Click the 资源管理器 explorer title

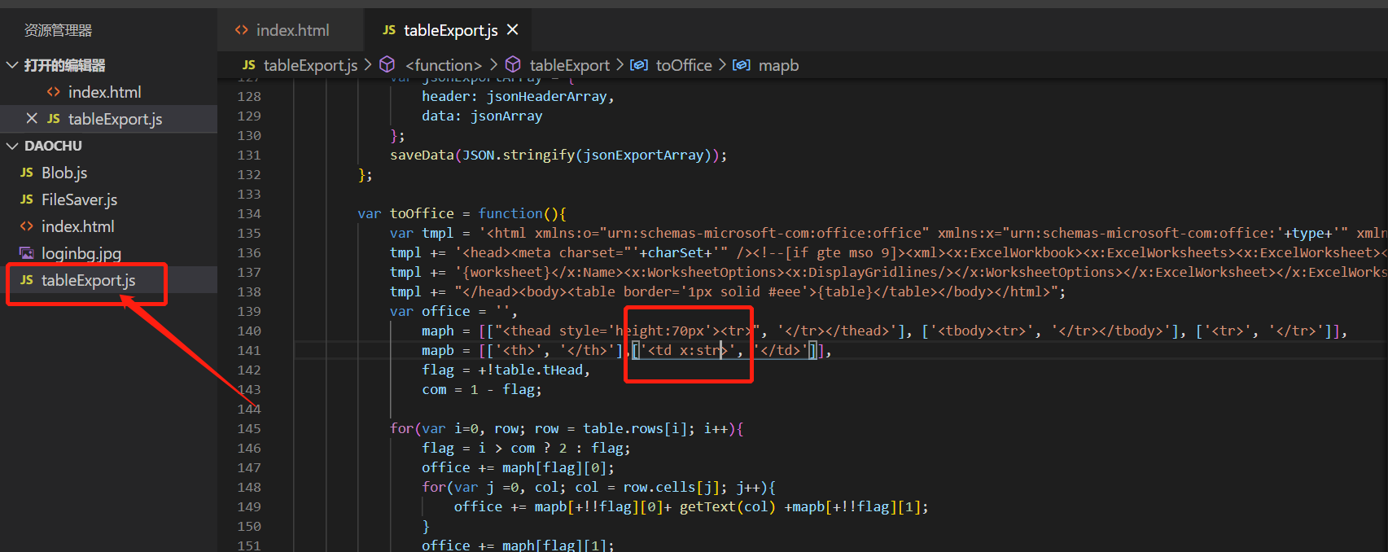coord(58,30)
